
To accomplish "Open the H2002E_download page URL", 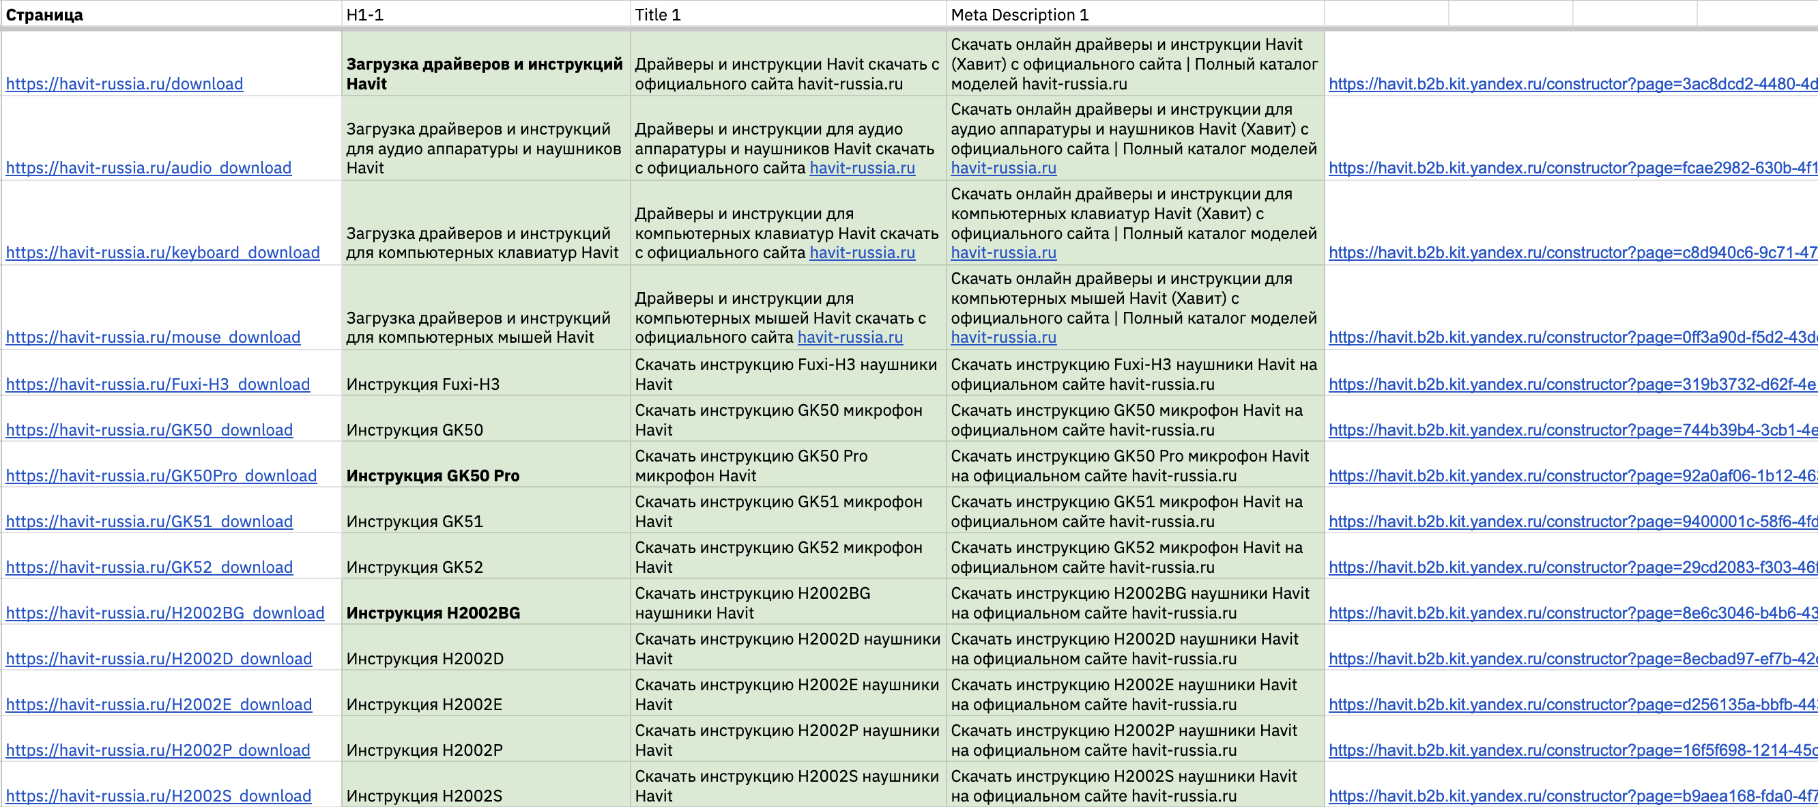I will pos(159,705).
